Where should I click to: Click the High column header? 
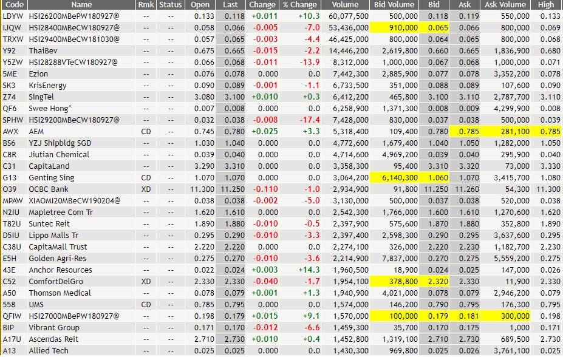click(546, 5)
